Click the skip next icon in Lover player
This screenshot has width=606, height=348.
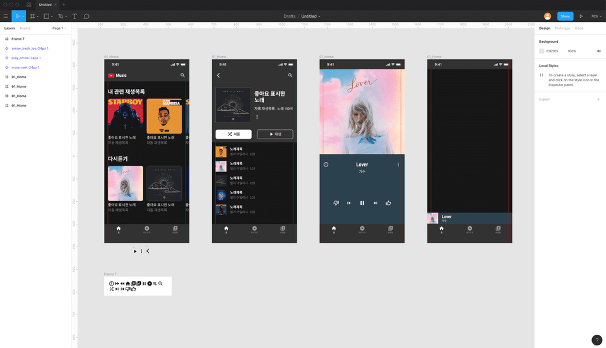tap(375, 203)
